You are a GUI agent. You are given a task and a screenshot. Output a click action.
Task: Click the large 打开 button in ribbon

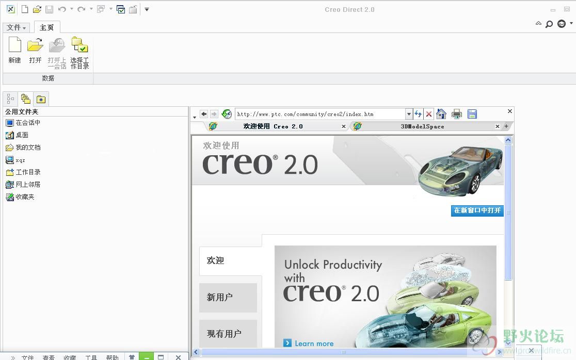(35, 51)
